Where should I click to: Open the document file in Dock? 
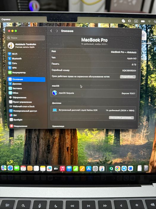139,168
